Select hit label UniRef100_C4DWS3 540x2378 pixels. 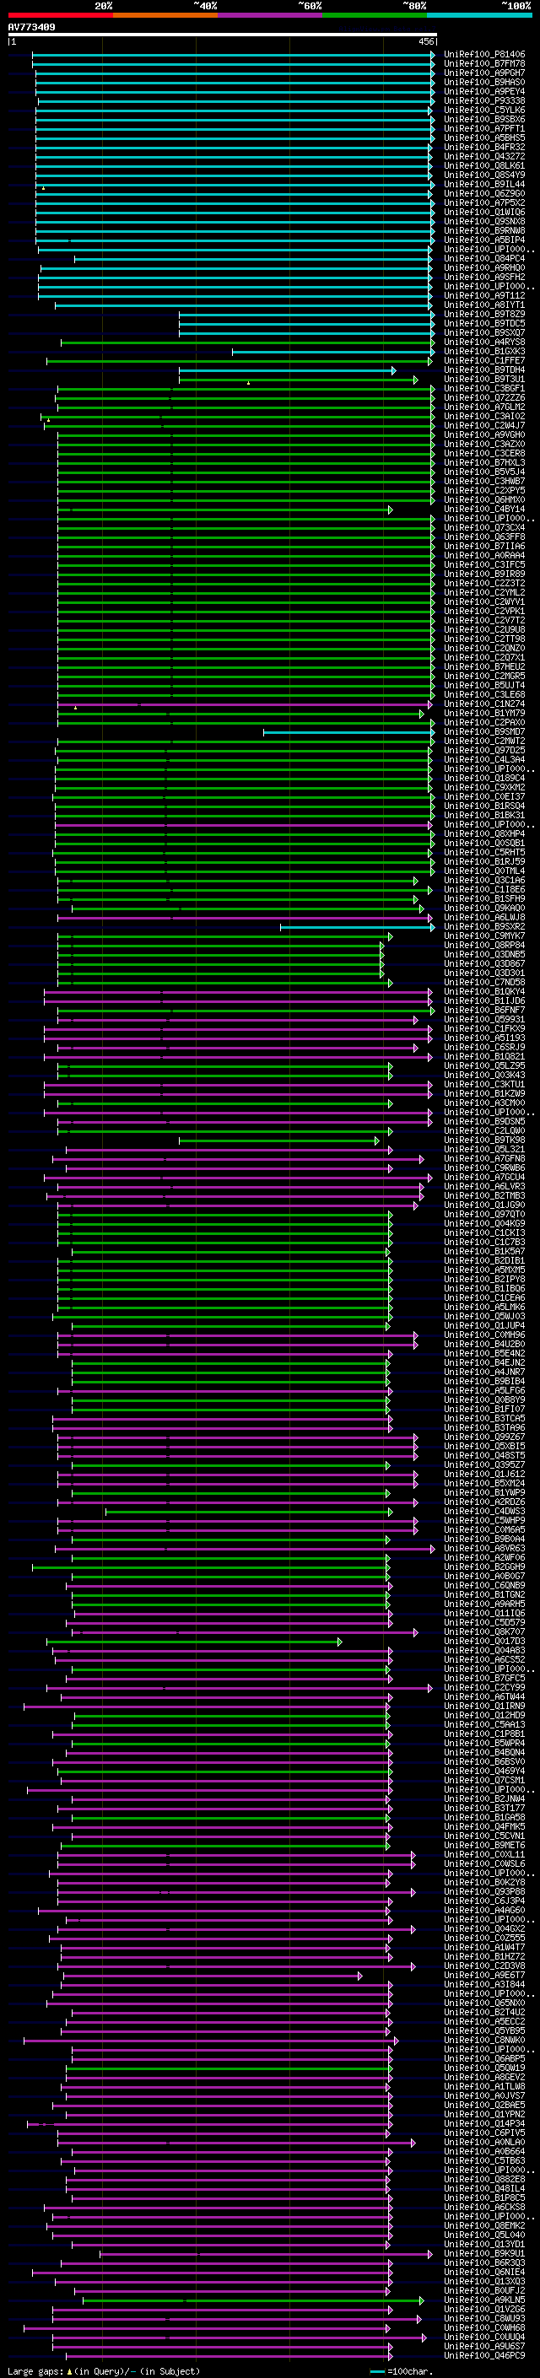484,1511
